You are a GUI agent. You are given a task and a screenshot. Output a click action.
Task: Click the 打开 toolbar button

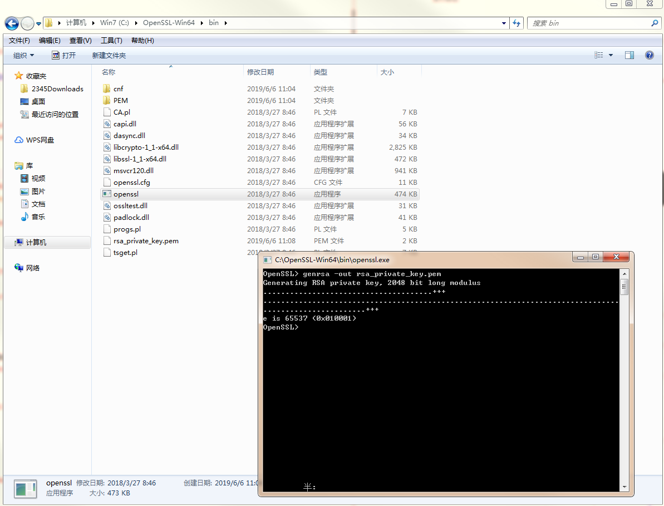[63, 56]
